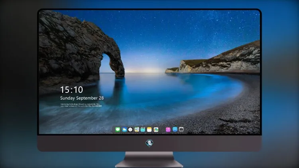The image size is (299, 168).
Task: Open the Clock app in dock
Action: (130, 129)
